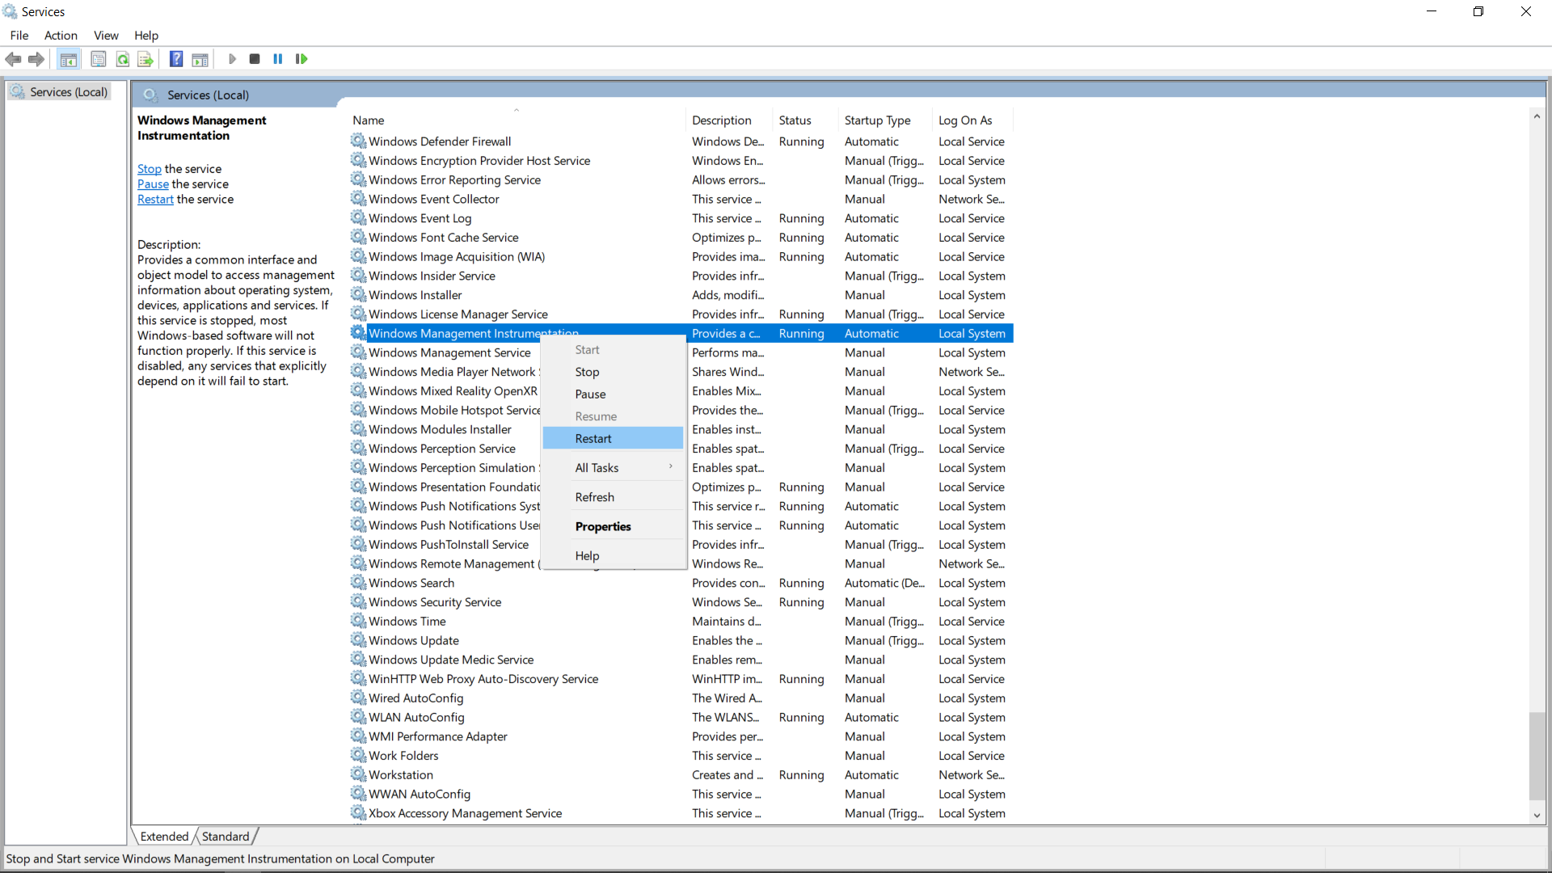Click the Refresh toolbar icon

123,59
